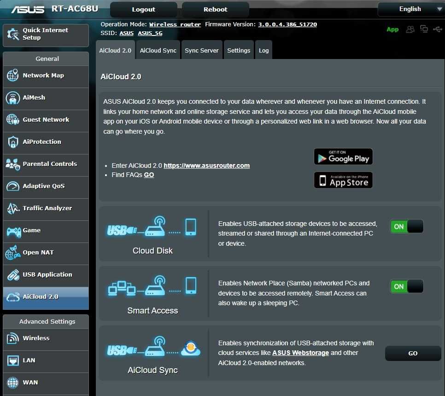
Task: Click the Wireless router operation mode link
Action: click(x=175, y=24)
